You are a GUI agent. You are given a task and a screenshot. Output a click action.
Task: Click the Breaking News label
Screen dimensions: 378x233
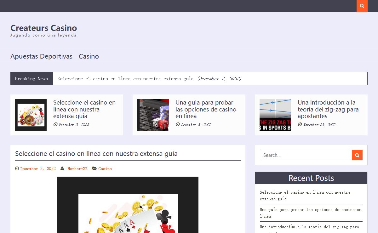tap(31, 78)
